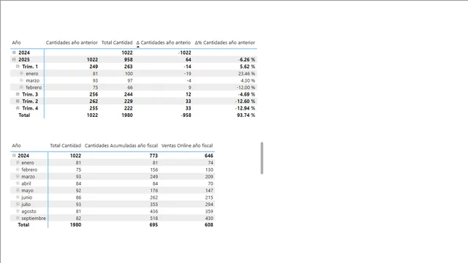Select the '93.74 %' total percentage cell
The width and height of the screenshot is (468, 263).
pyautogui.click(x=246, y=115)
